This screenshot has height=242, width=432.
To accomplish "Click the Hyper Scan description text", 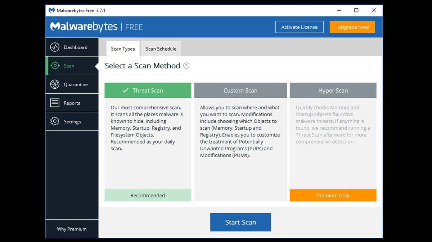I will (x=333, y=125).
